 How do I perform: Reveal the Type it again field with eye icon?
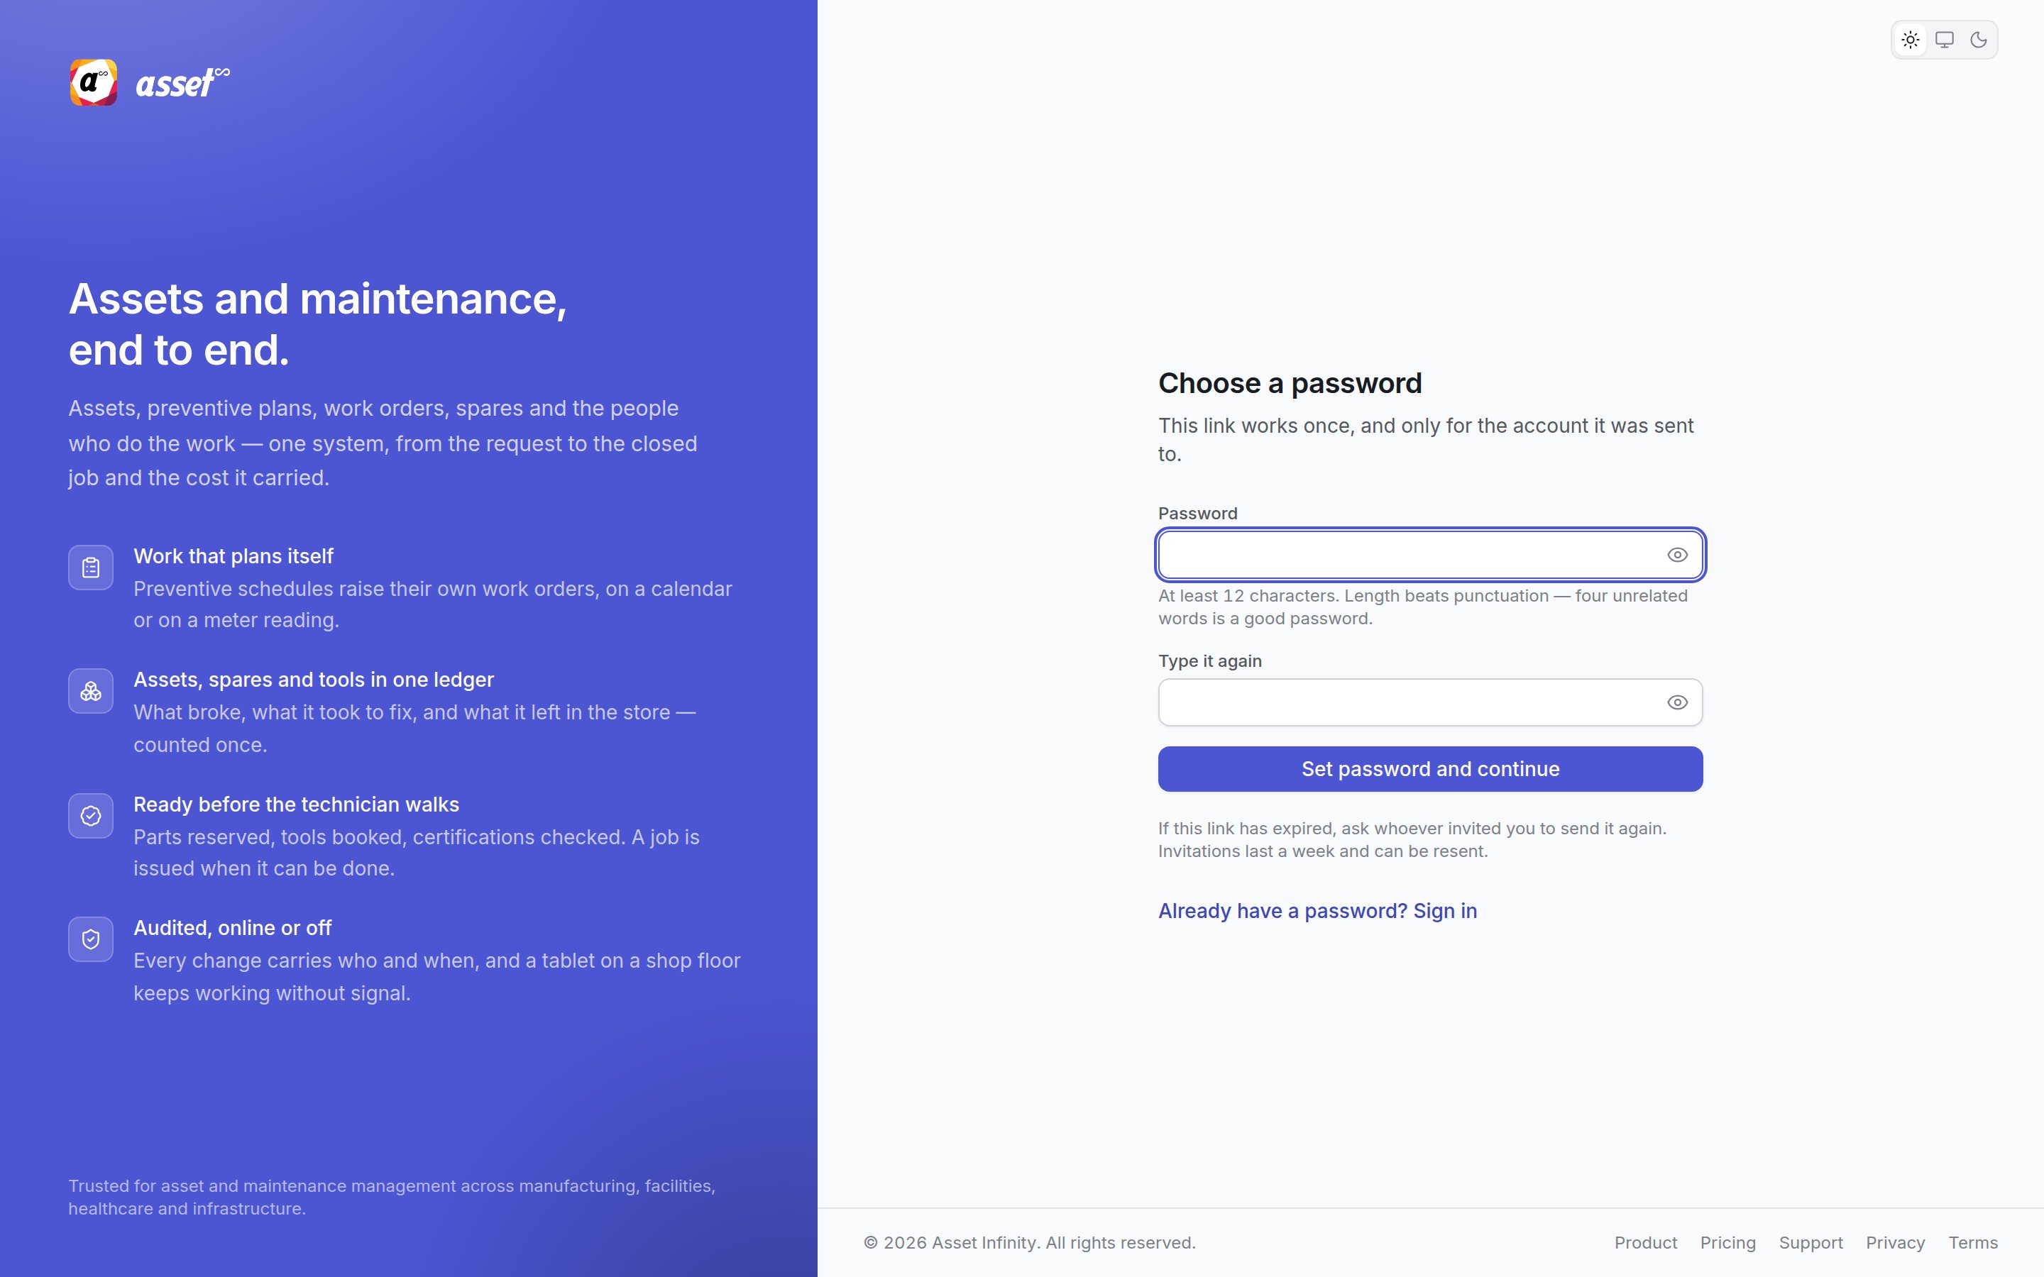[x=1678, y=702]
